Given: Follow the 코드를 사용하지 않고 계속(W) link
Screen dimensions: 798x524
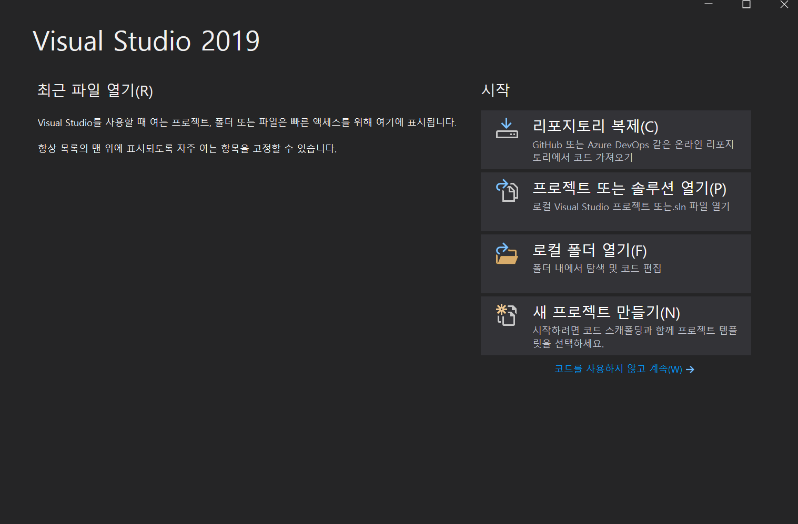Looking at the screenshot, I should [x=618, y=369].
